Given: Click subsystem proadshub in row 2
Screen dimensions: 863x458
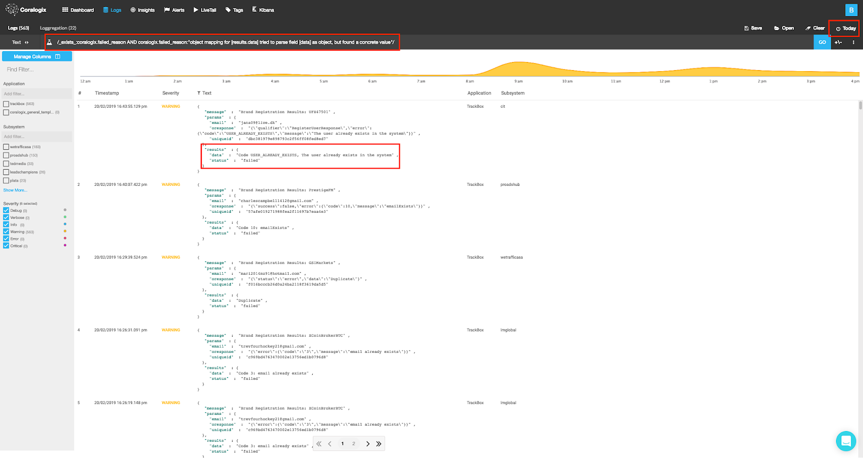Looking at the screenshot, I should click(510, 185).
